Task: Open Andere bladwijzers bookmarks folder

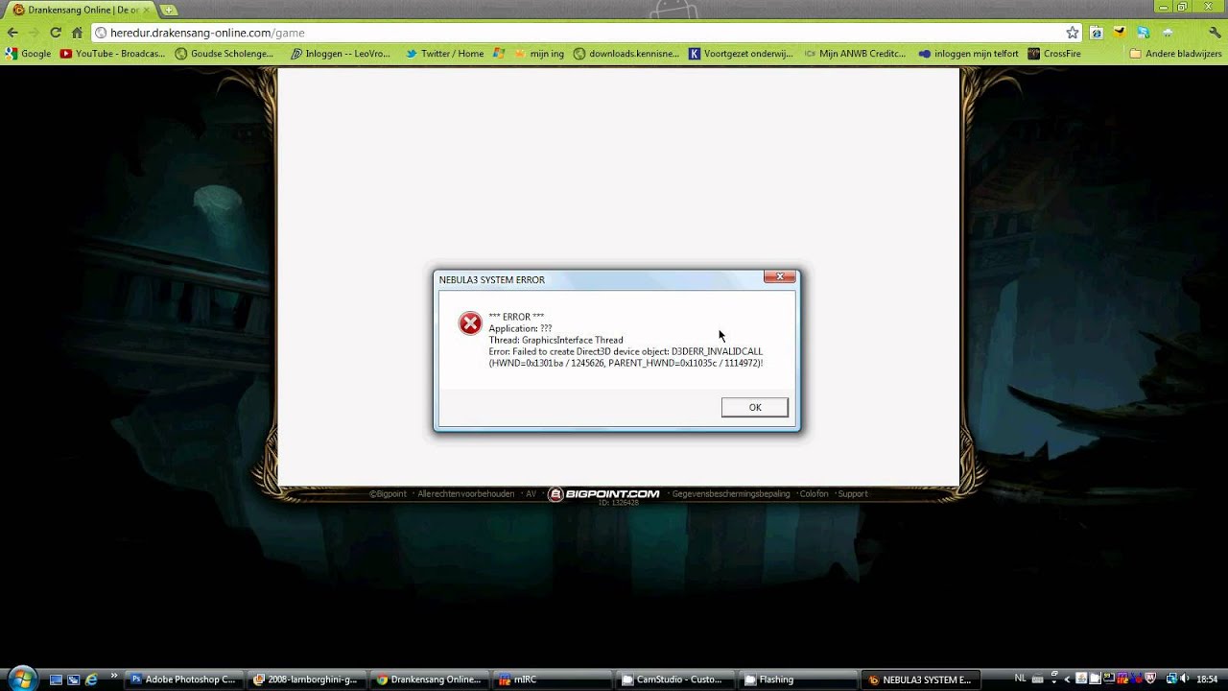Action: click(1175, 54)
